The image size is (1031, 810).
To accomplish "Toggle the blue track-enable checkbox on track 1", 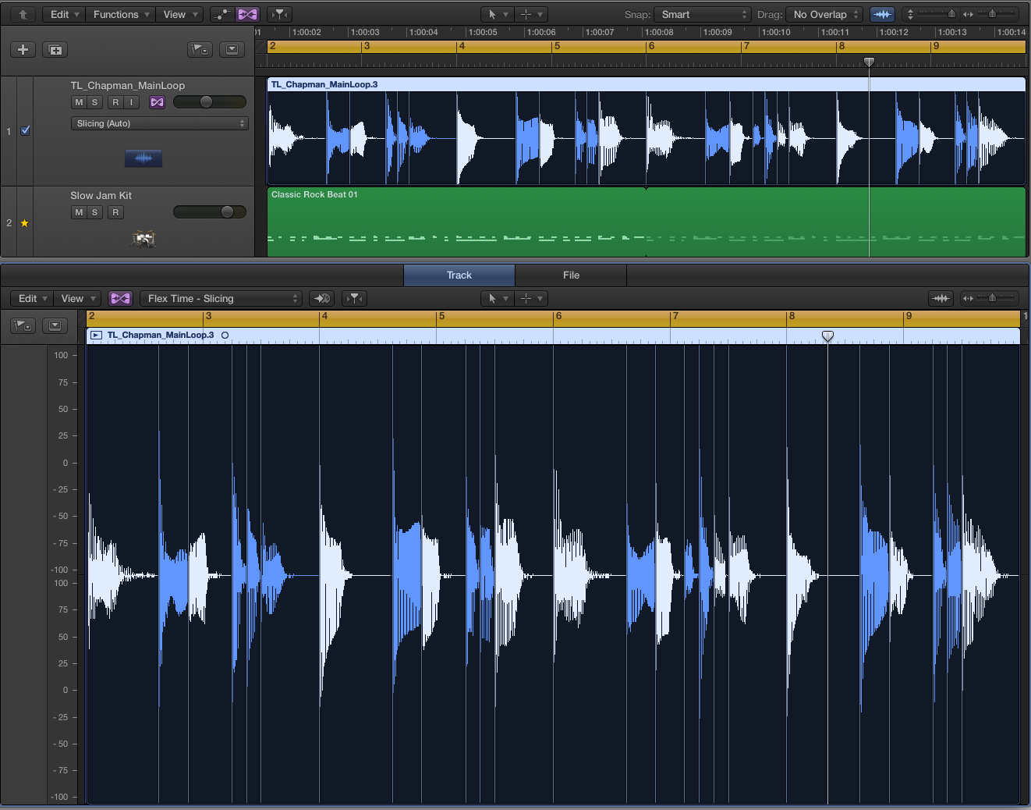I will coord(25,130).
